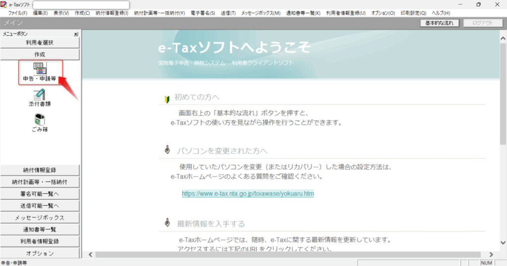
Task: Open the 納付情報登録(I) menu
Action: click(x=112, y=13)
